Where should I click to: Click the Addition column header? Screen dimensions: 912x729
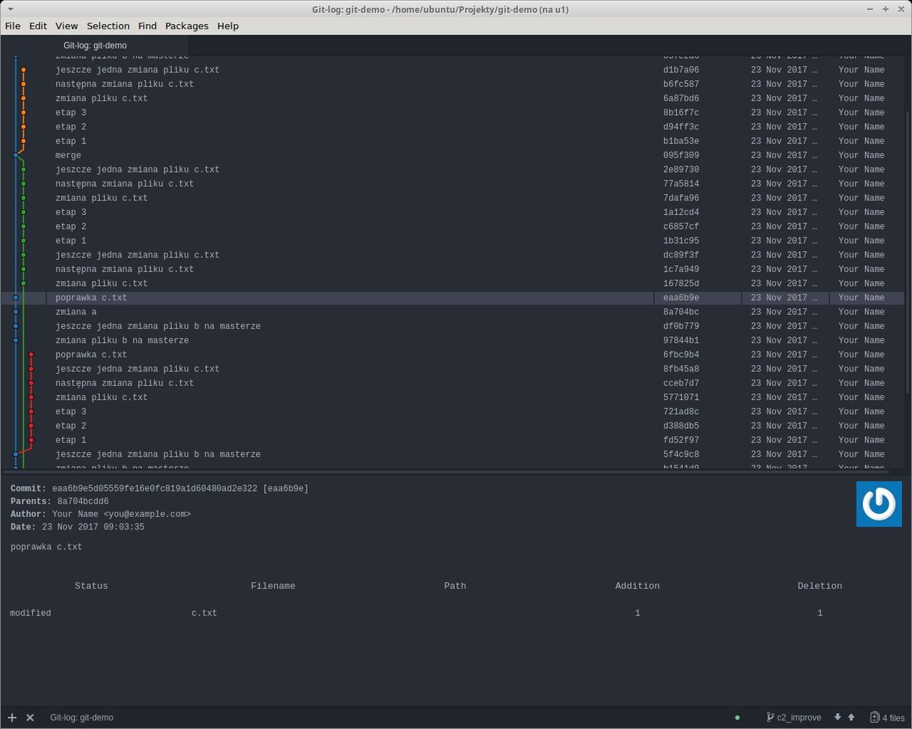tap(638, 586)
